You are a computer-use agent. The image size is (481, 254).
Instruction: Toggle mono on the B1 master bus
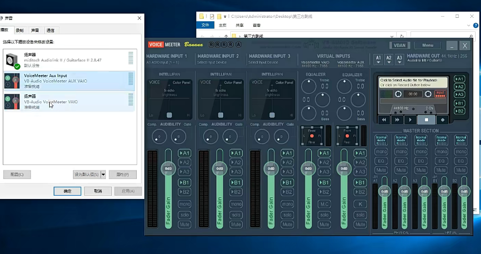[441, 152]
